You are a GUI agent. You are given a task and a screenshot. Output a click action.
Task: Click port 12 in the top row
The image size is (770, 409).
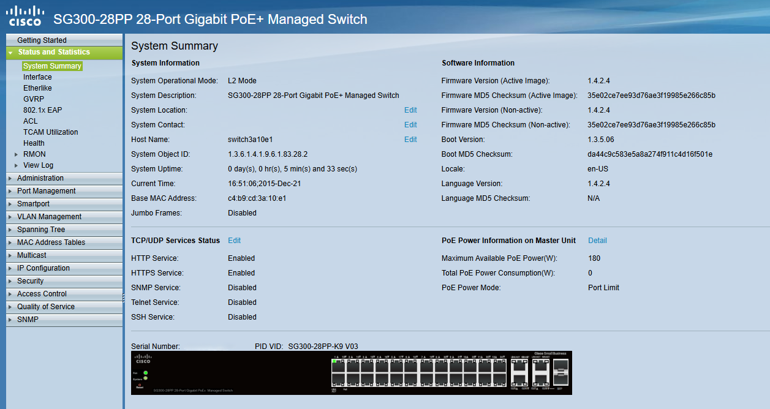pyautogui.click(x=500, y=366)
